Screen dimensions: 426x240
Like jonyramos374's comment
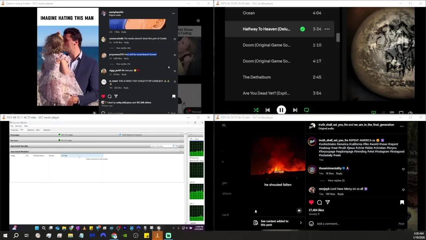(x=175, y=55)
